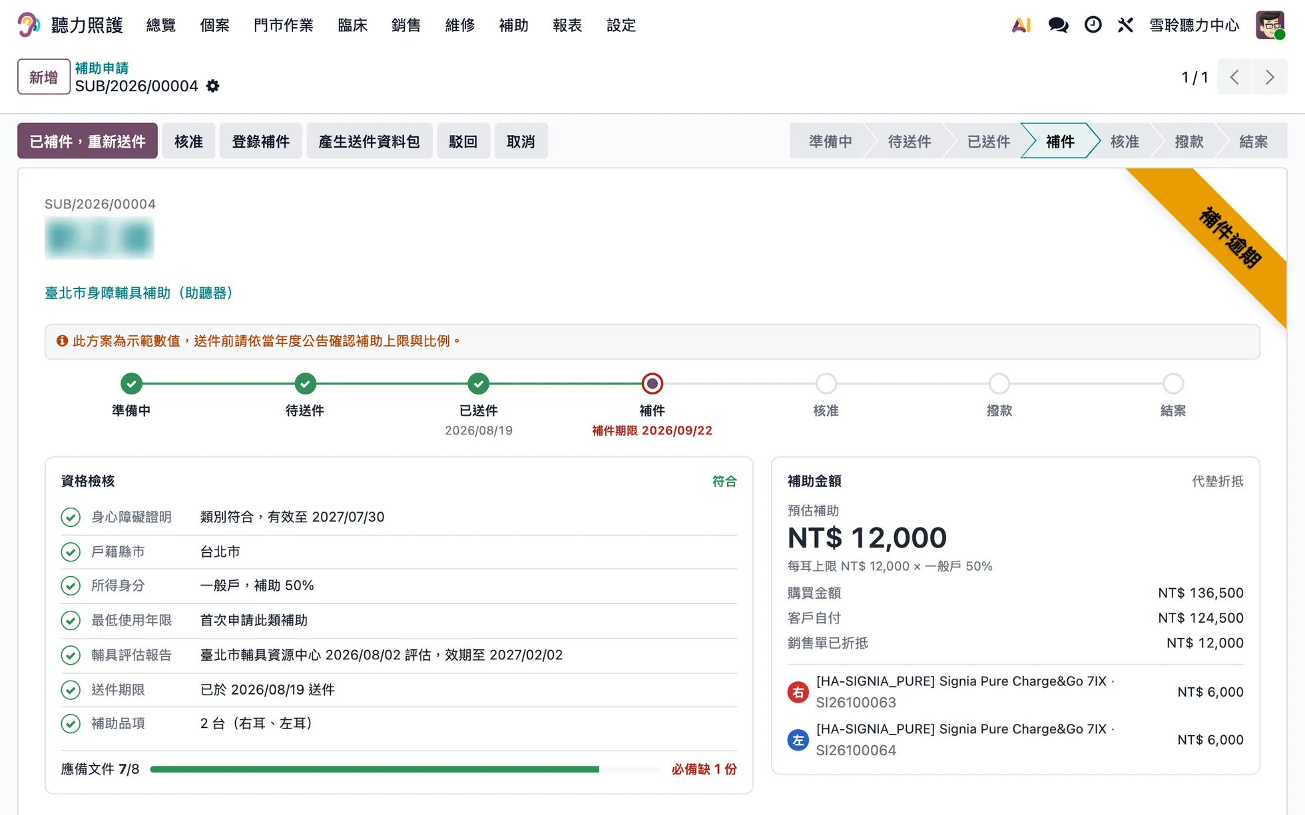Image resolution: width=1305 pixels, height=815 pixels.
Task: Select 已送件 stage in status bar
Action: pos(988,141)
